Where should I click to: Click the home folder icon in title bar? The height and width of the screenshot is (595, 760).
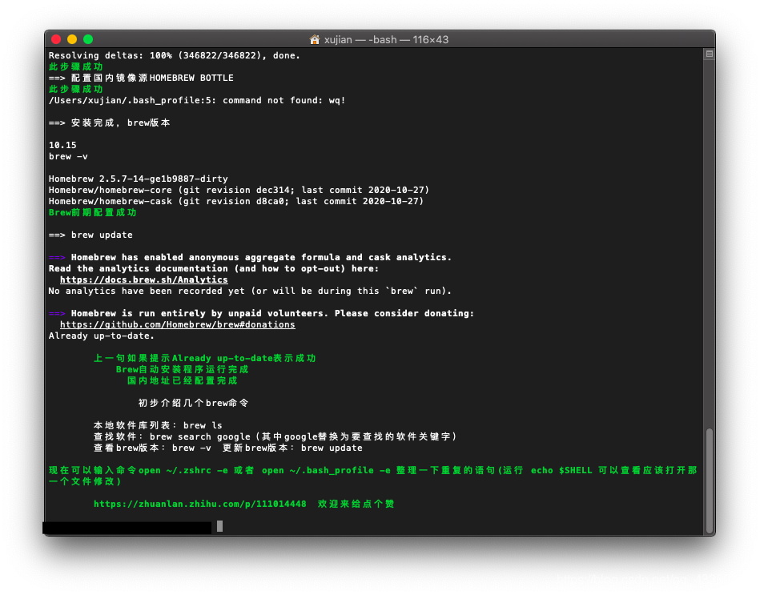(x=315, y=39)
